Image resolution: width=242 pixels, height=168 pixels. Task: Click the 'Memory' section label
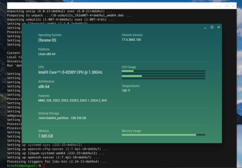click(x=44, y=131)
